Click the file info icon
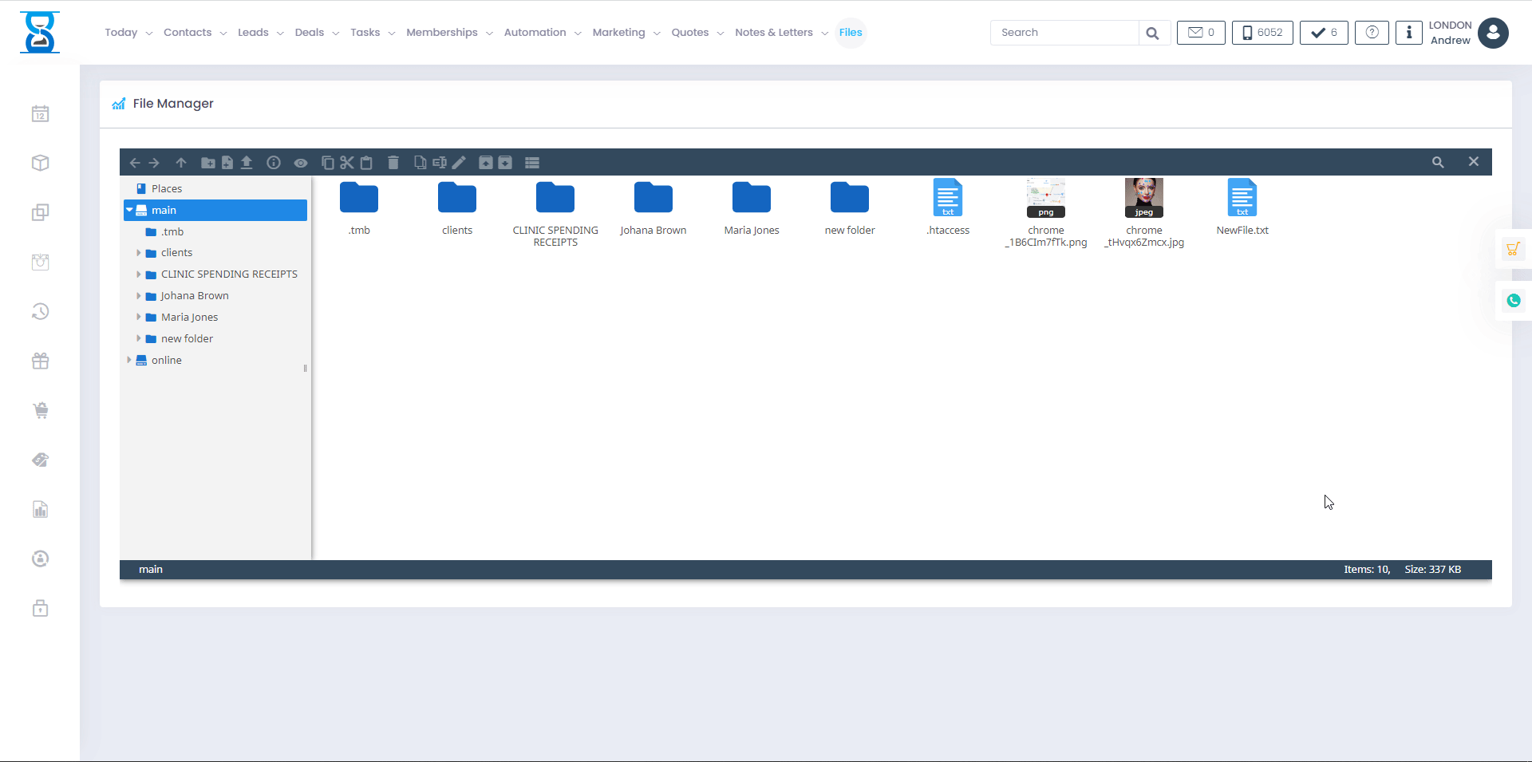The width and height of the screenshot is (1532, 762). (x=274, y=162)
